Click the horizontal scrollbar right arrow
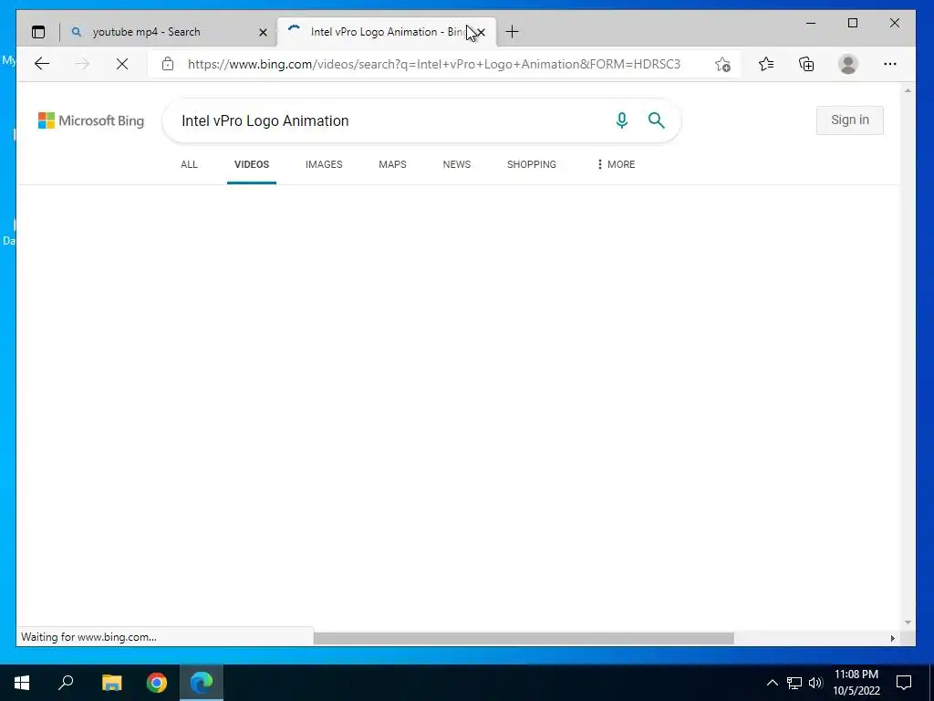 (892, 638)
